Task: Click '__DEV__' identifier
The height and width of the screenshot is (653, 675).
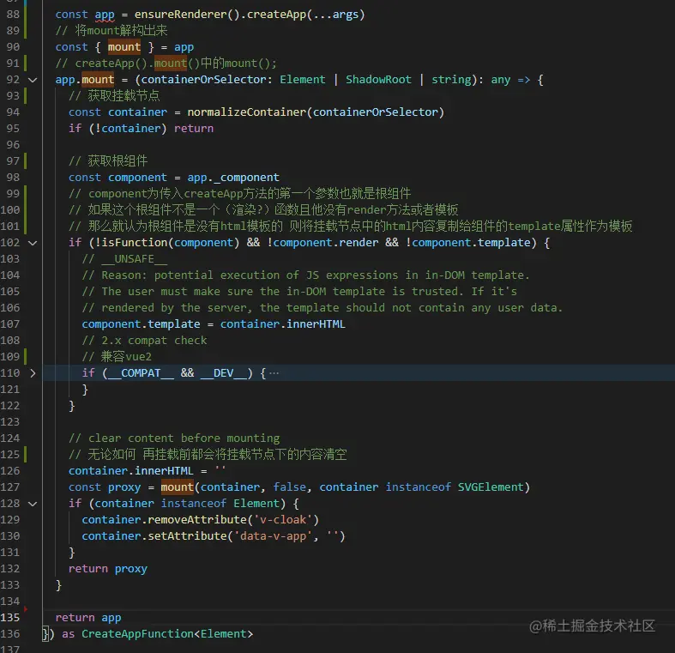Action: pos(223,373)
